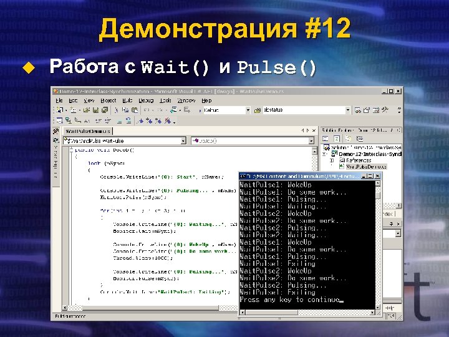Click the Cut scissors icon
Image resolution: width=449 pixels, height=337 pixels.
tap(116, 110)
